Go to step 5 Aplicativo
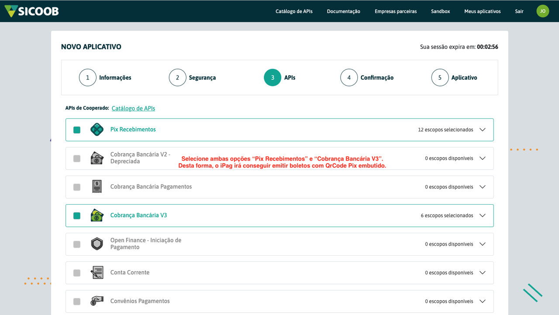The image size is (559, 315). click(454, 78)
